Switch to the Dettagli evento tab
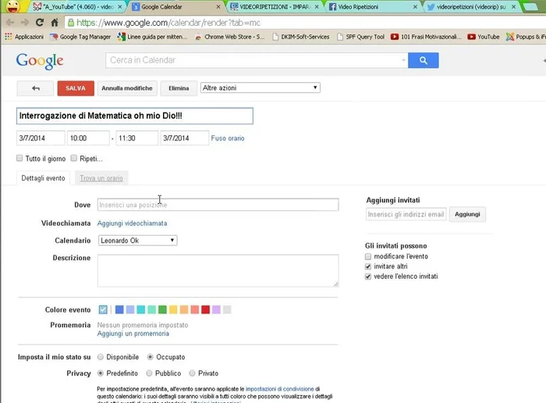This screenshot has height=403, width=546. 43,178
